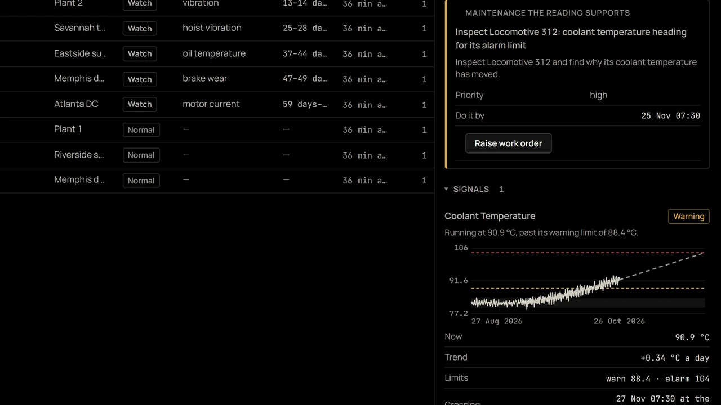
Task: Select the 'warn 88.4 · alarm 104' limits
Action: pos(657,379)
